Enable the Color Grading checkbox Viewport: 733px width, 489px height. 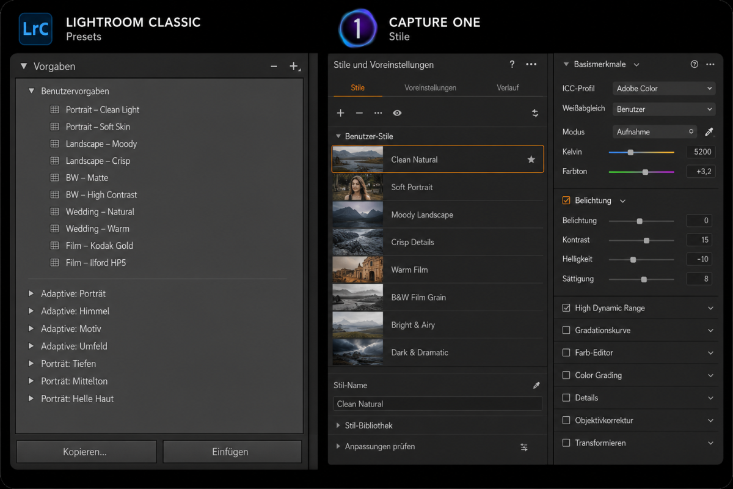pos(566,375)
